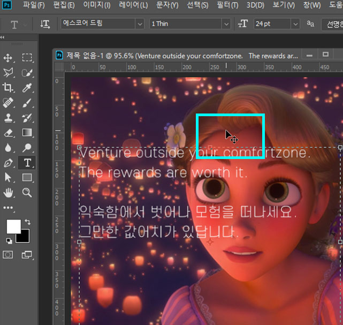The width and height of the screenshot is (343, 325).
Task: Change the screen mode
Action: click(27, 255)
